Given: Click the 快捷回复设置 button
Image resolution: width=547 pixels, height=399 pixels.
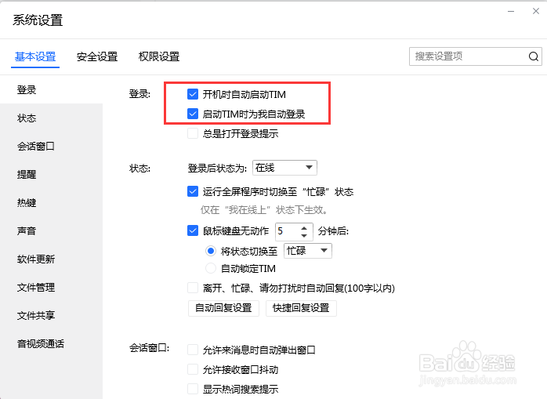Looking at the screenshot, I should click(x=301, y=308).
